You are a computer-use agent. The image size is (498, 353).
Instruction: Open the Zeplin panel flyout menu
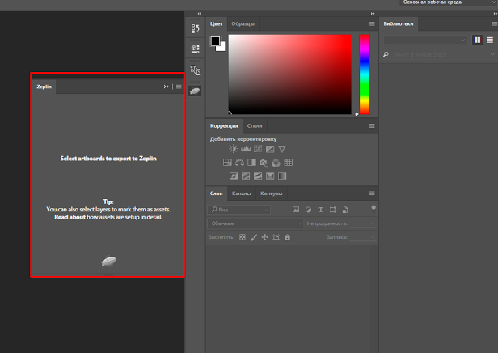[x=179, y=87]
